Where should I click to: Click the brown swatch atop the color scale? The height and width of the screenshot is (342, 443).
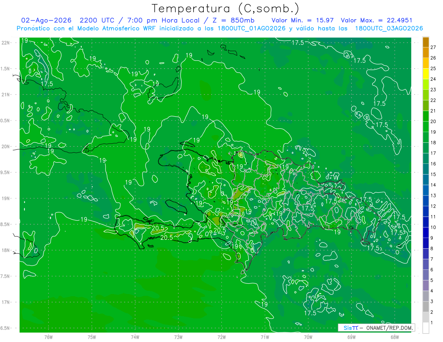point(426,42)
